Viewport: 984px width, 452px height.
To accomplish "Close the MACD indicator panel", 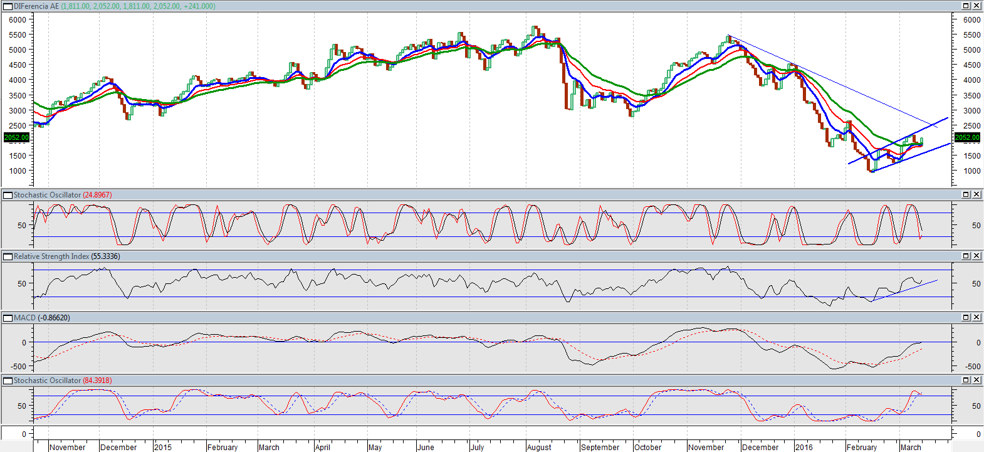I will click(976, 317).
